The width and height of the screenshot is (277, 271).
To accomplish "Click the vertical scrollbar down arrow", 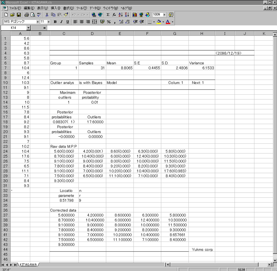I will 275,260.
